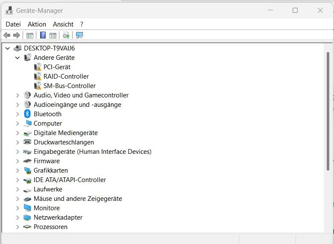This screenshot has width=334, height=244.
Task: Click the Geräte-Manager title bar icon
Action: click(x=9, y=10)
